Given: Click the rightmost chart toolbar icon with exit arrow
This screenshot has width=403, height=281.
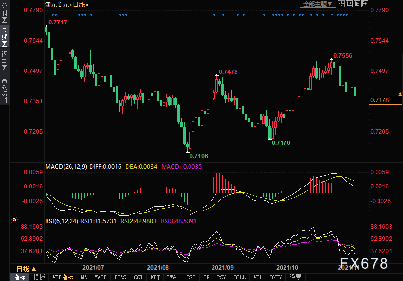Looking at the screenshot, I should [364, 4].
